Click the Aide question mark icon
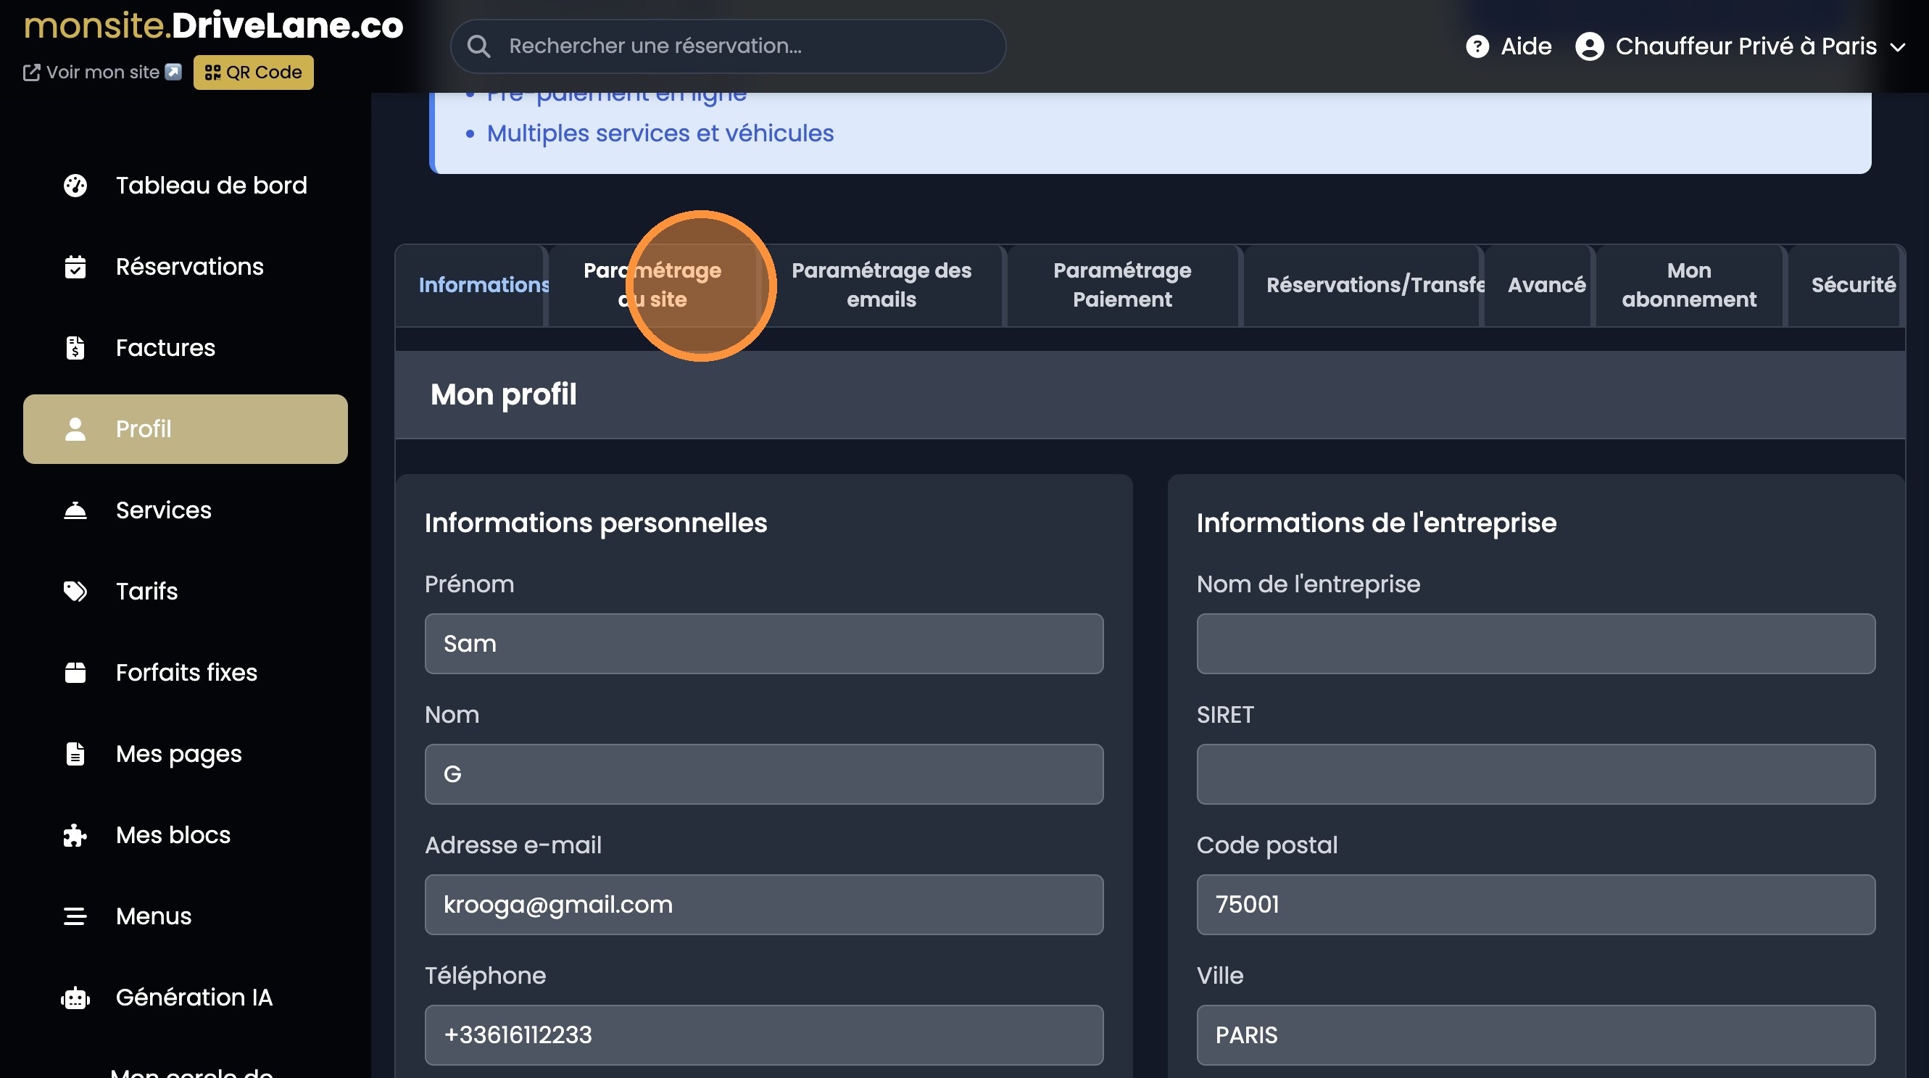This screenshot has height=1078, width=1929. pyautogui.click(x=1477, y=46)
